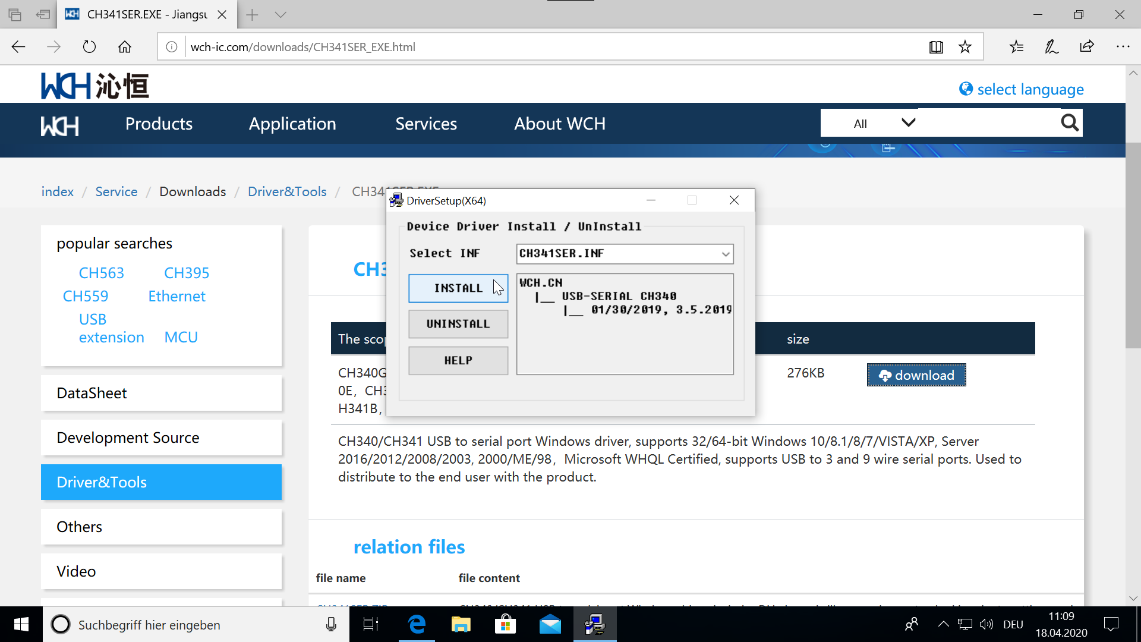1141x642 pixels.
Task: Click the browser back arrow
Action: click(18, 47)
